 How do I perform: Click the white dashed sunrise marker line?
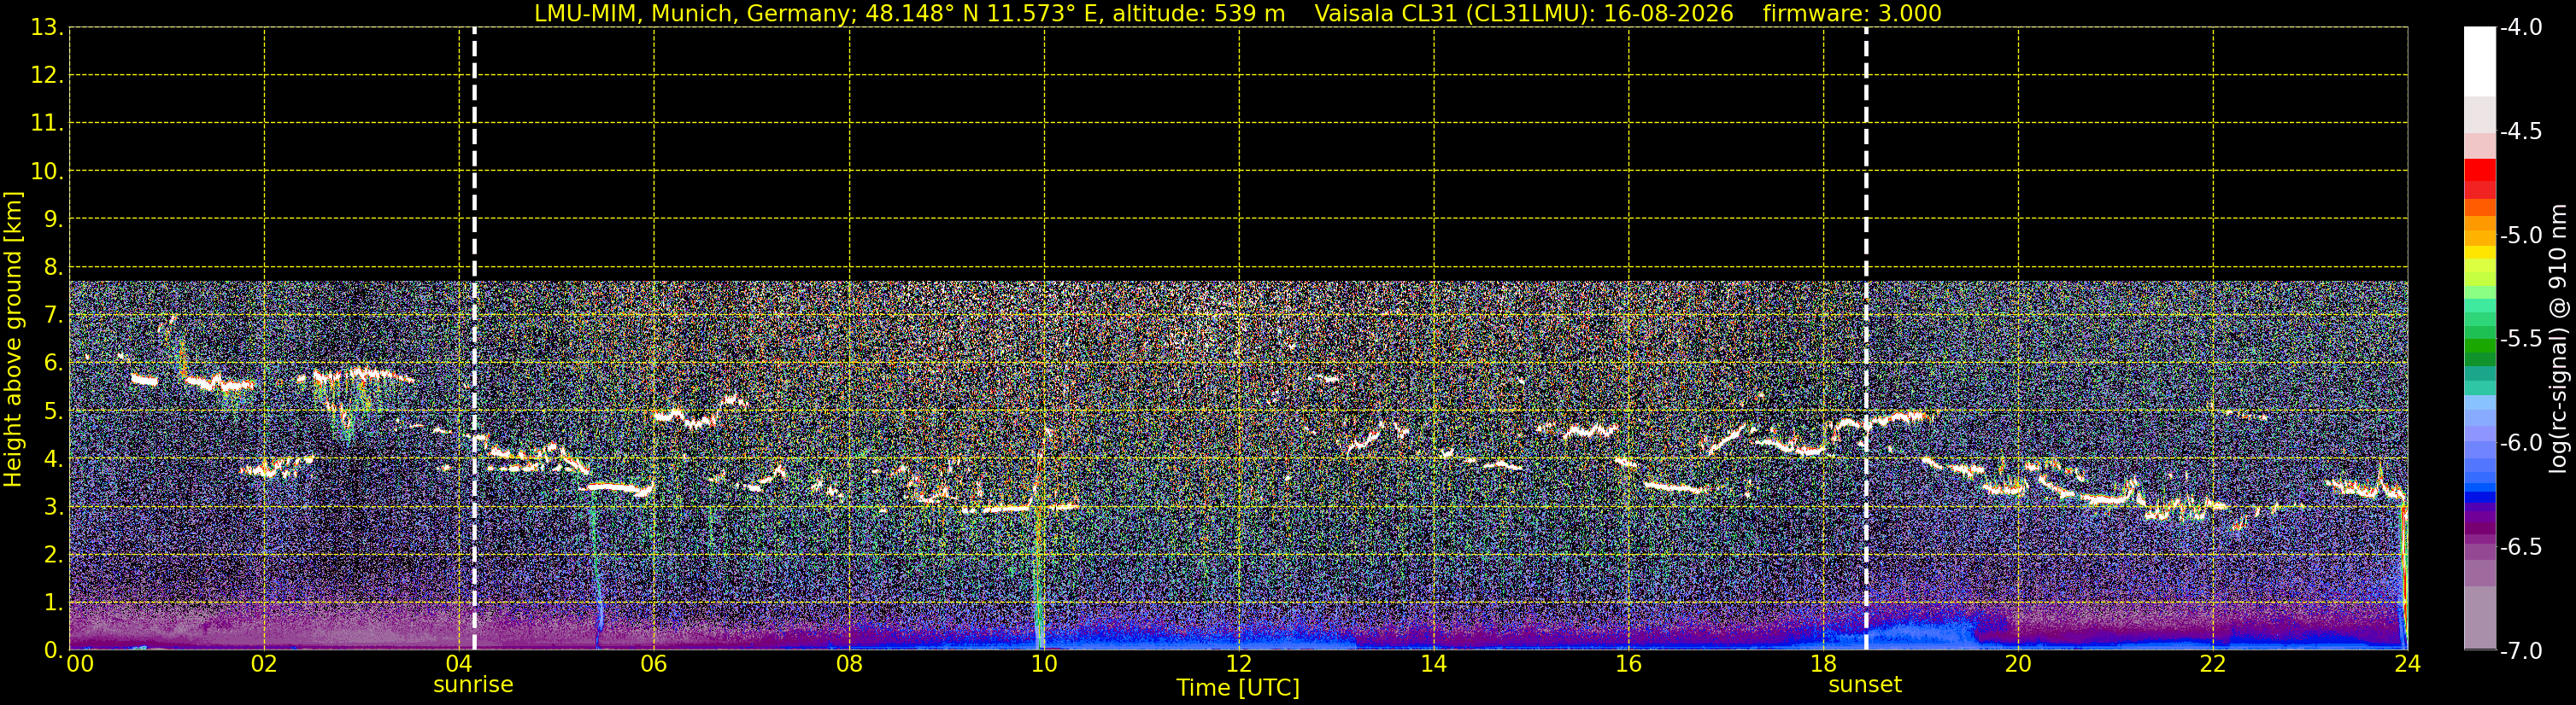(x=474, y=339)
